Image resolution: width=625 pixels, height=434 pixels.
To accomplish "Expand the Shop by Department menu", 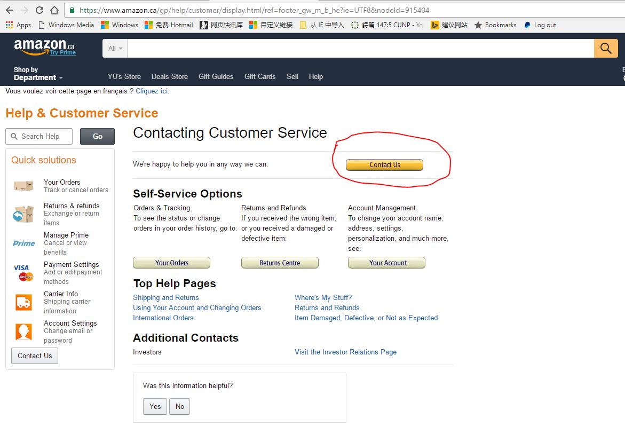I will coord(38,74).
